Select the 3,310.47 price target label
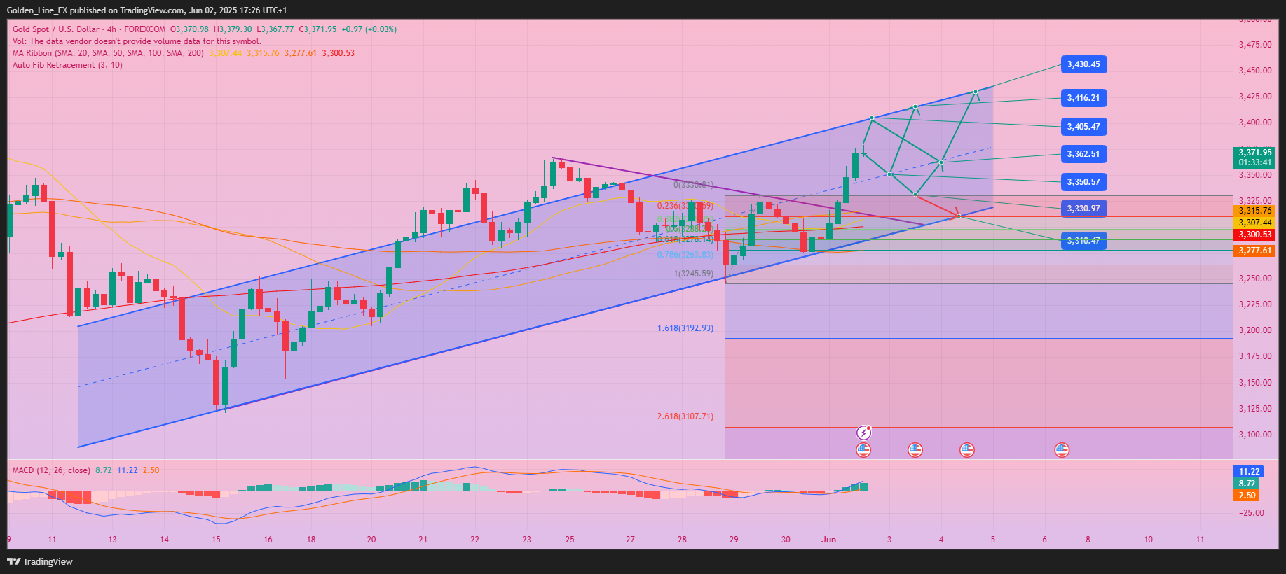1286x574 pixels. [x=1083, y=241]
